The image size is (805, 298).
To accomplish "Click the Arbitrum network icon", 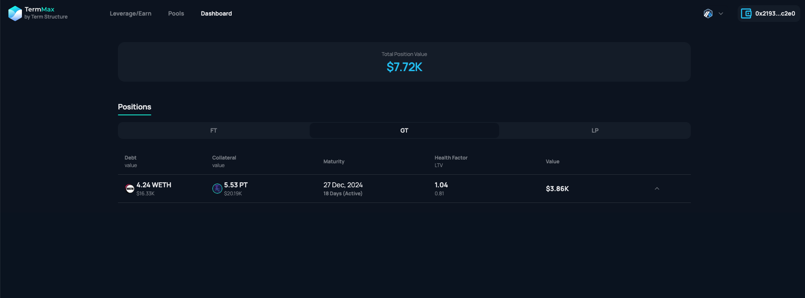I will (708, 13).
